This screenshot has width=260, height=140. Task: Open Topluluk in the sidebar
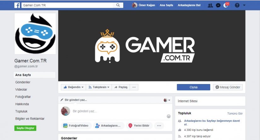21,111
